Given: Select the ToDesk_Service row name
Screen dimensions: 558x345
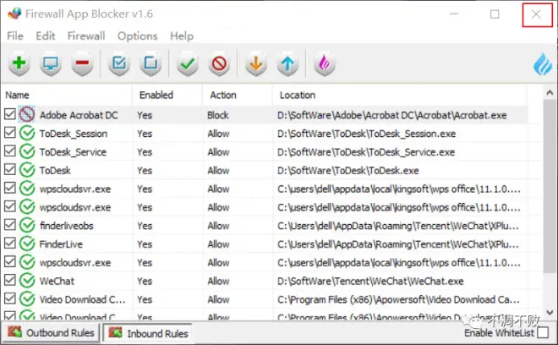Looking at the screenshot, I should 73,152.
